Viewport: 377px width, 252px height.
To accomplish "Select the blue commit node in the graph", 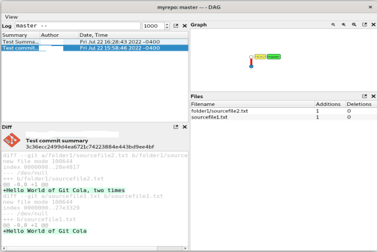I will pyautogui.click(x=251, y=66).
